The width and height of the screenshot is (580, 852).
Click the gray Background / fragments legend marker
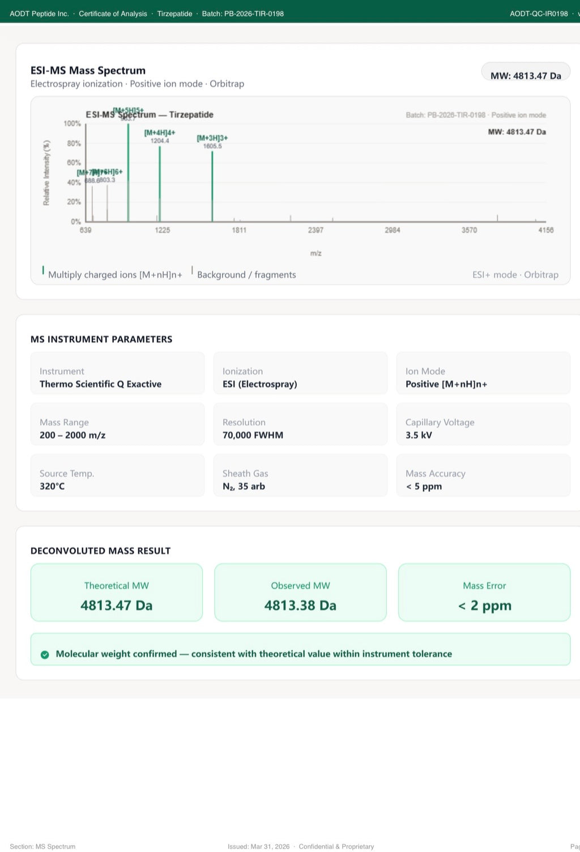pyautogui.click(x=193, y=270)
